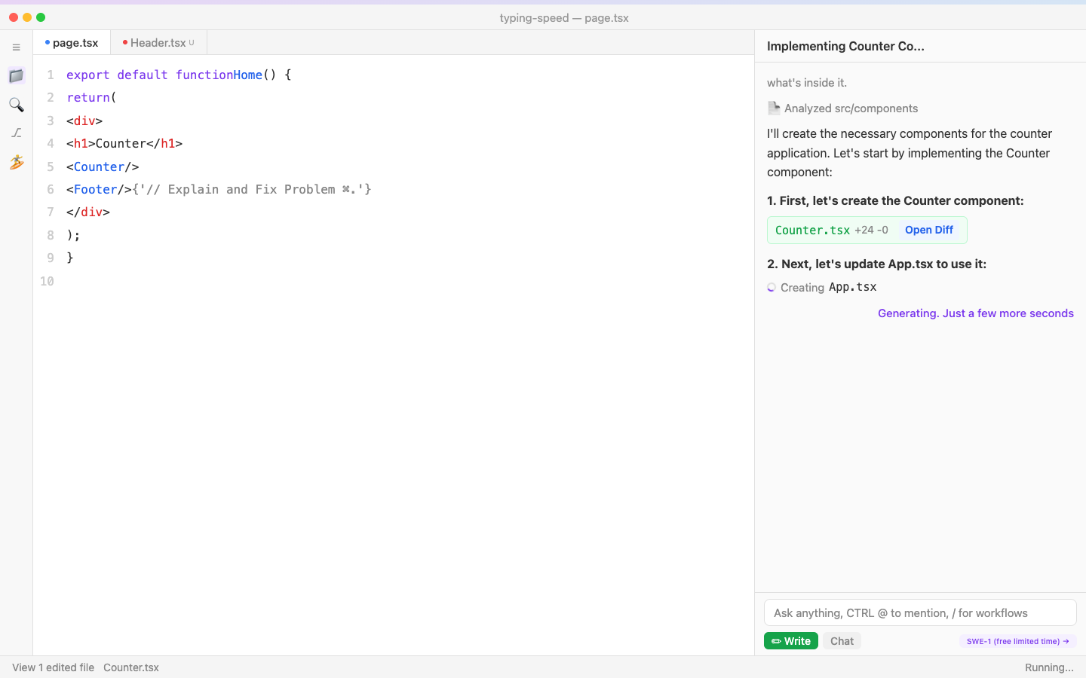
Task: Click Open Diff for Counter.tsx
Action: (928, 231)
